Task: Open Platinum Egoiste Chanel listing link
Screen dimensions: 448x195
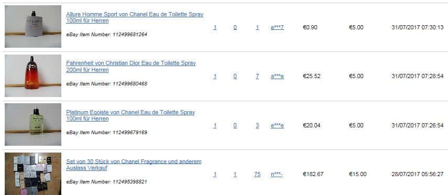Action: coord(130,115)
